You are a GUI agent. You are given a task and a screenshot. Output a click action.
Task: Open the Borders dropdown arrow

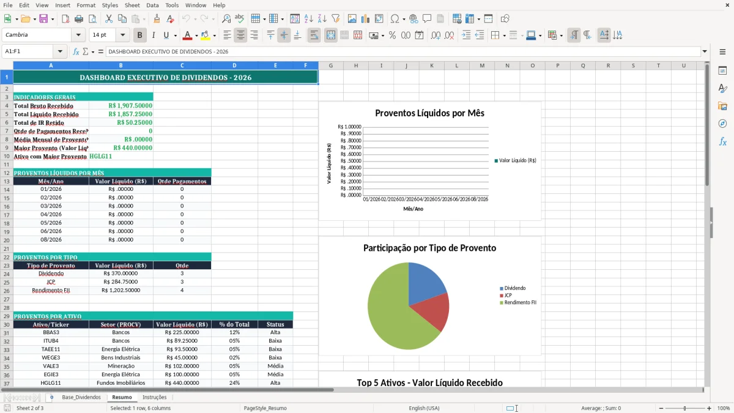pyautogui.click(x=504, y=35)
